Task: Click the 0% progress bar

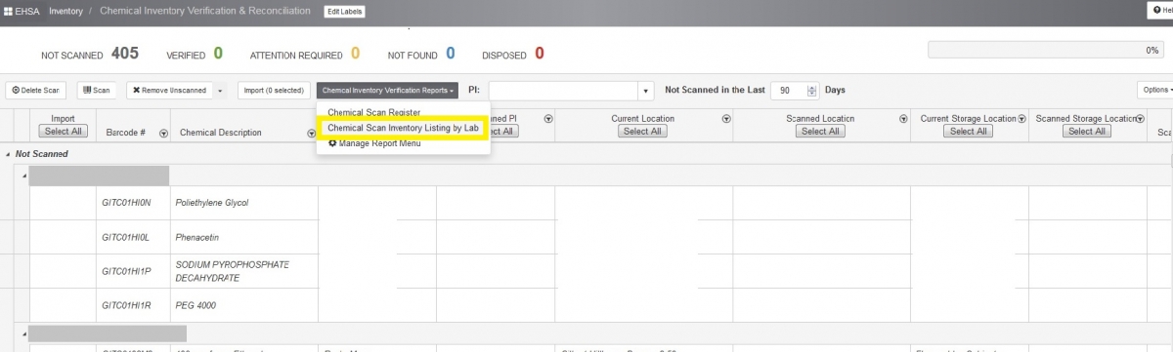Action: tap(1047, 50)
